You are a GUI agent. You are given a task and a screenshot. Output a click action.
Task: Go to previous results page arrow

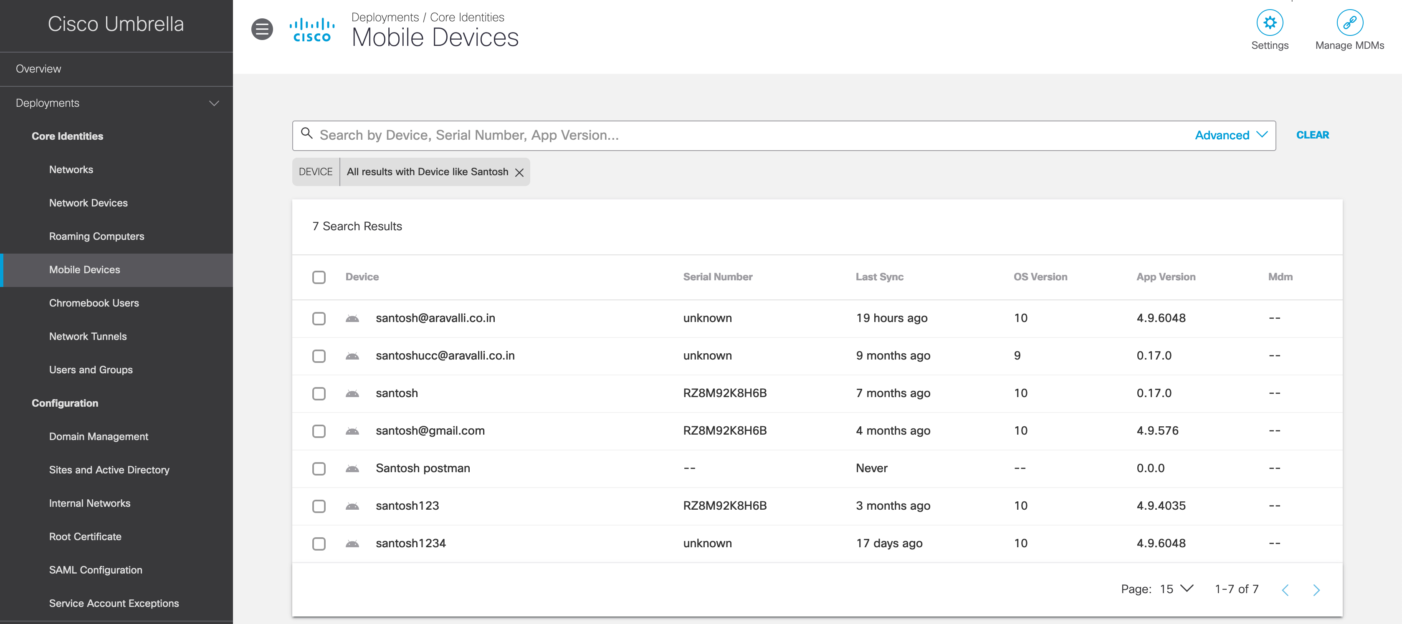coord(1285,590)
